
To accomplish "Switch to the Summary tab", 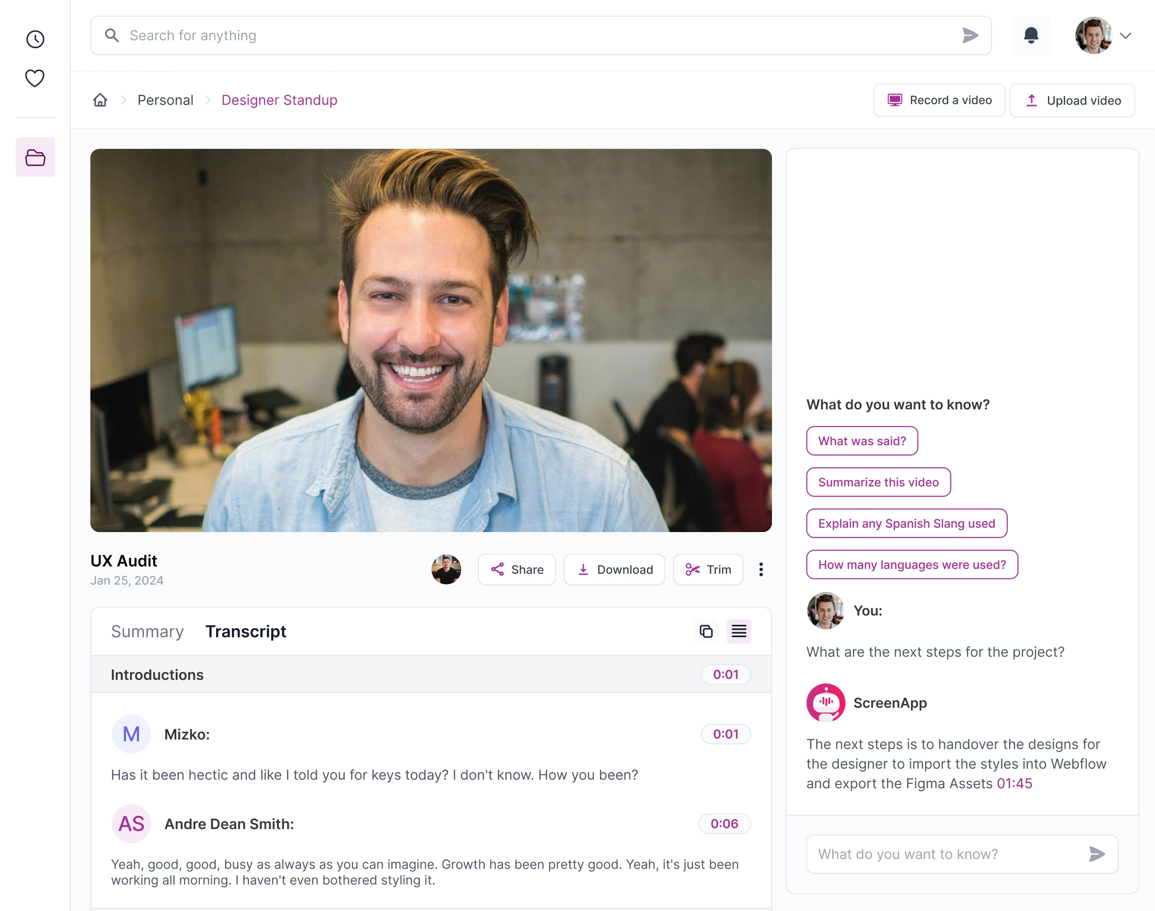I will 147,631.
